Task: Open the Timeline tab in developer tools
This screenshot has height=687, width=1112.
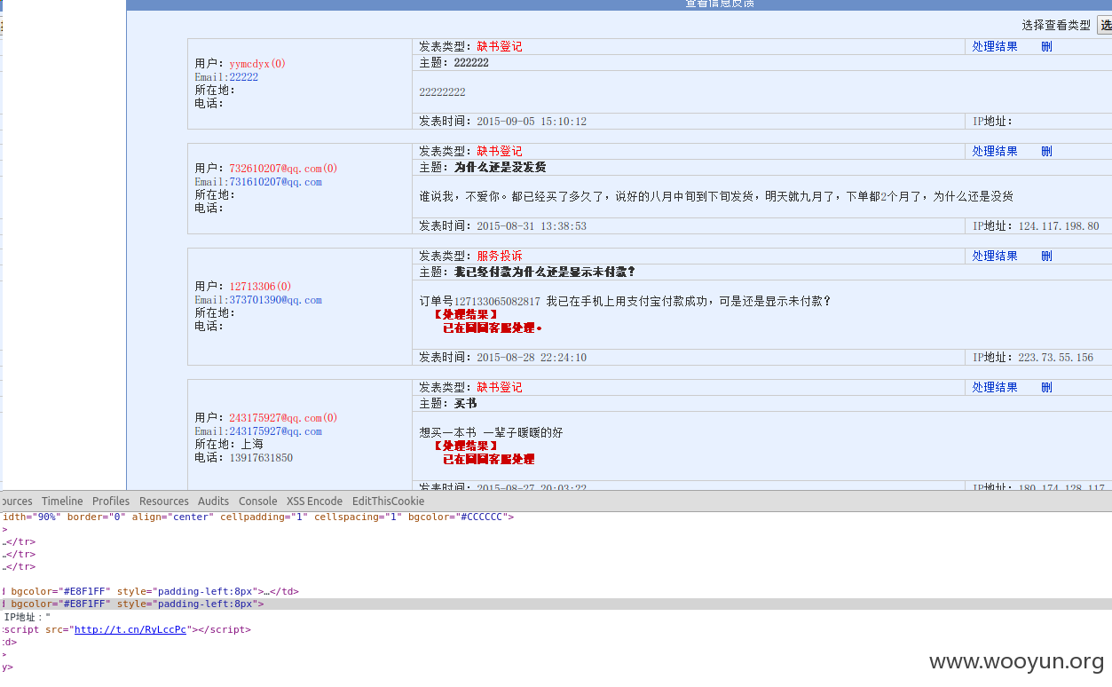Action: pyautogui.click(x=62, y=501)
